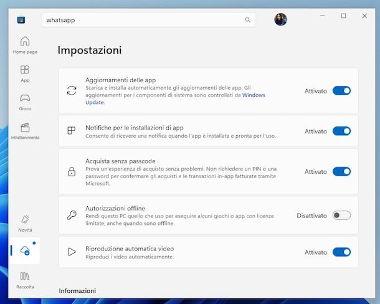Click the icon beside Notifiche per le installazioni
This screenshot has width=380, height=304.
click(72, 131)
